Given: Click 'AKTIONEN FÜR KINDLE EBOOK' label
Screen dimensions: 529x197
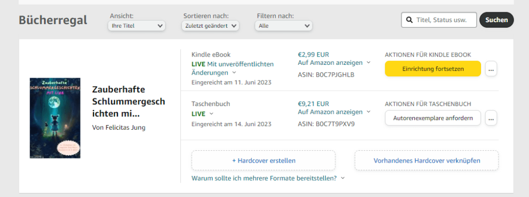Looking at the screenshot, I should point(428,55).
